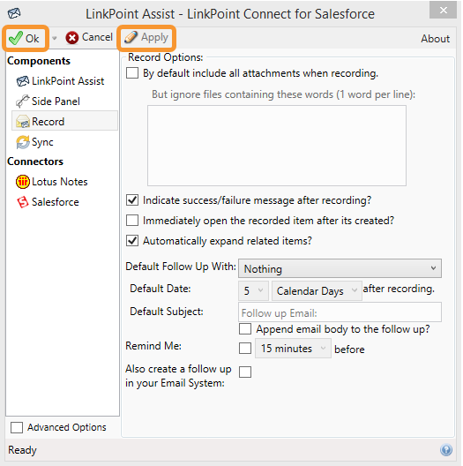The width and height of the screenshot is (463, 466).
Task: Select the Salesforce connector icon
Action: tap(23, 202)
